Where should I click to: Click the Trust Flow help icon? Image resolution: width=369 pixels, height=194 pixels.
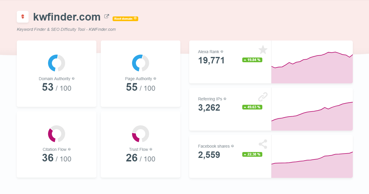tap(151, 149)
